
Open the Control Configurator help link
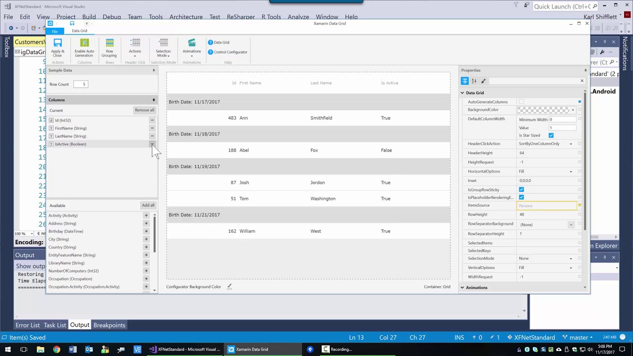[x=227, y=52]
